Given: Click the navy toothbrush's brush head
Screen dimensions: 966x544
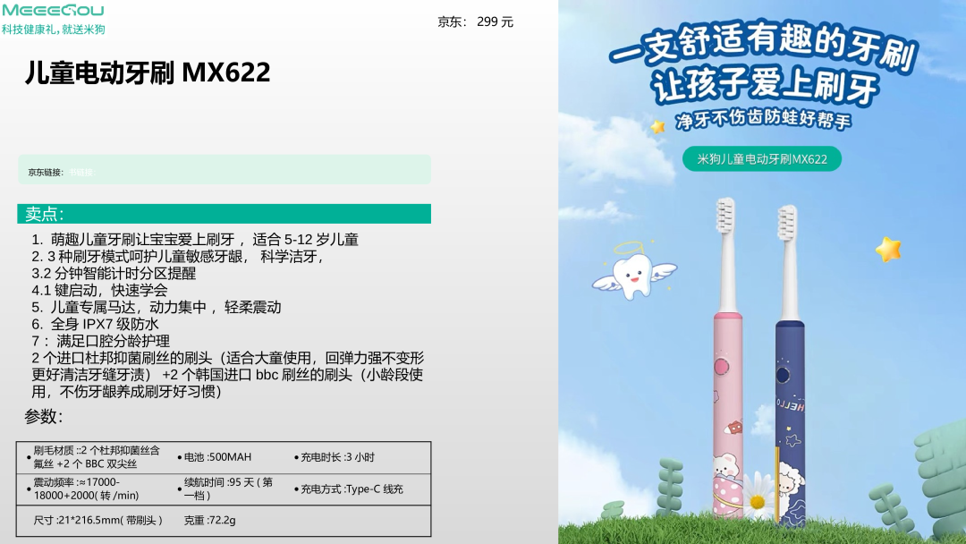Looking at the screenshot, I should [787, 225].
